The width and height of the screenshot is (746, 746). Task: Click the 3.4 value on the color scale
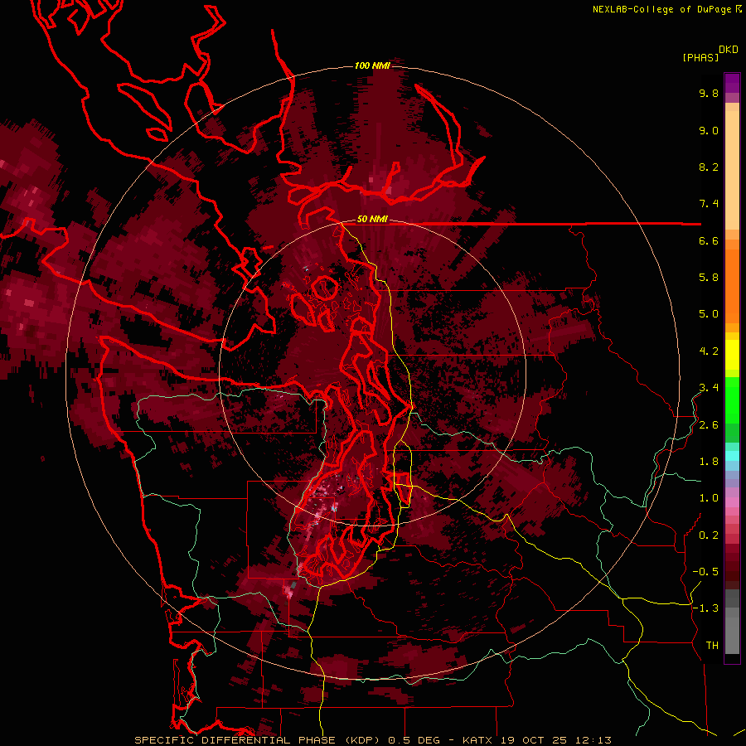(709, 388)
